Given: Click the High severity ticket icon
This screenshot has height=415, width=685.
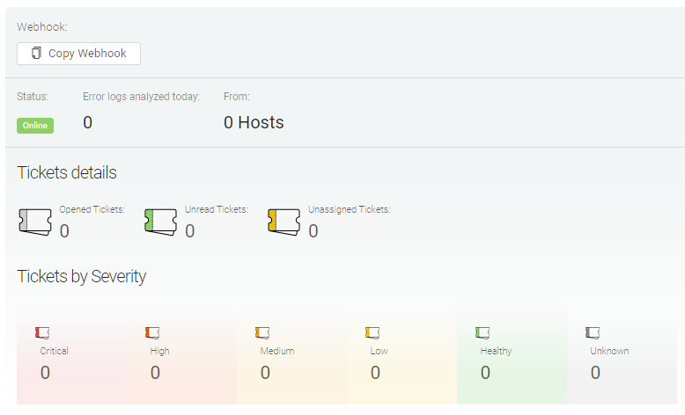Looking at the screenshot, I should point(151,332).
